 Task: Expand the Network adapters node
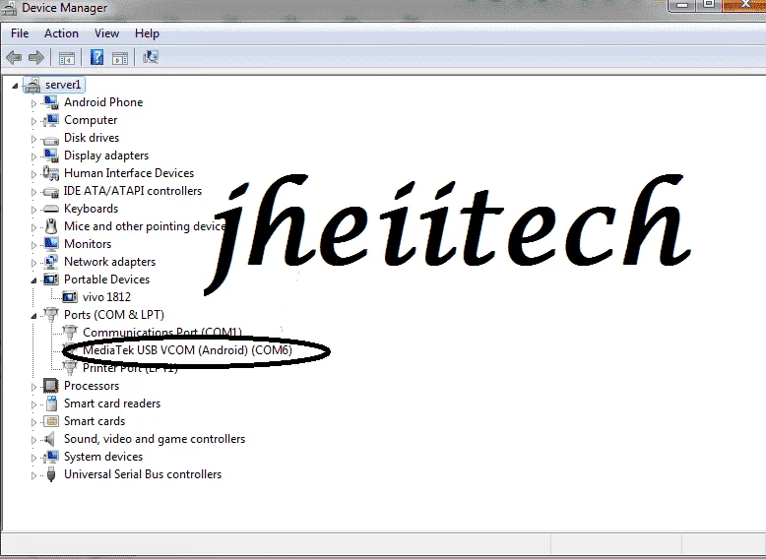pyautogui.click(x=33, y=263)
